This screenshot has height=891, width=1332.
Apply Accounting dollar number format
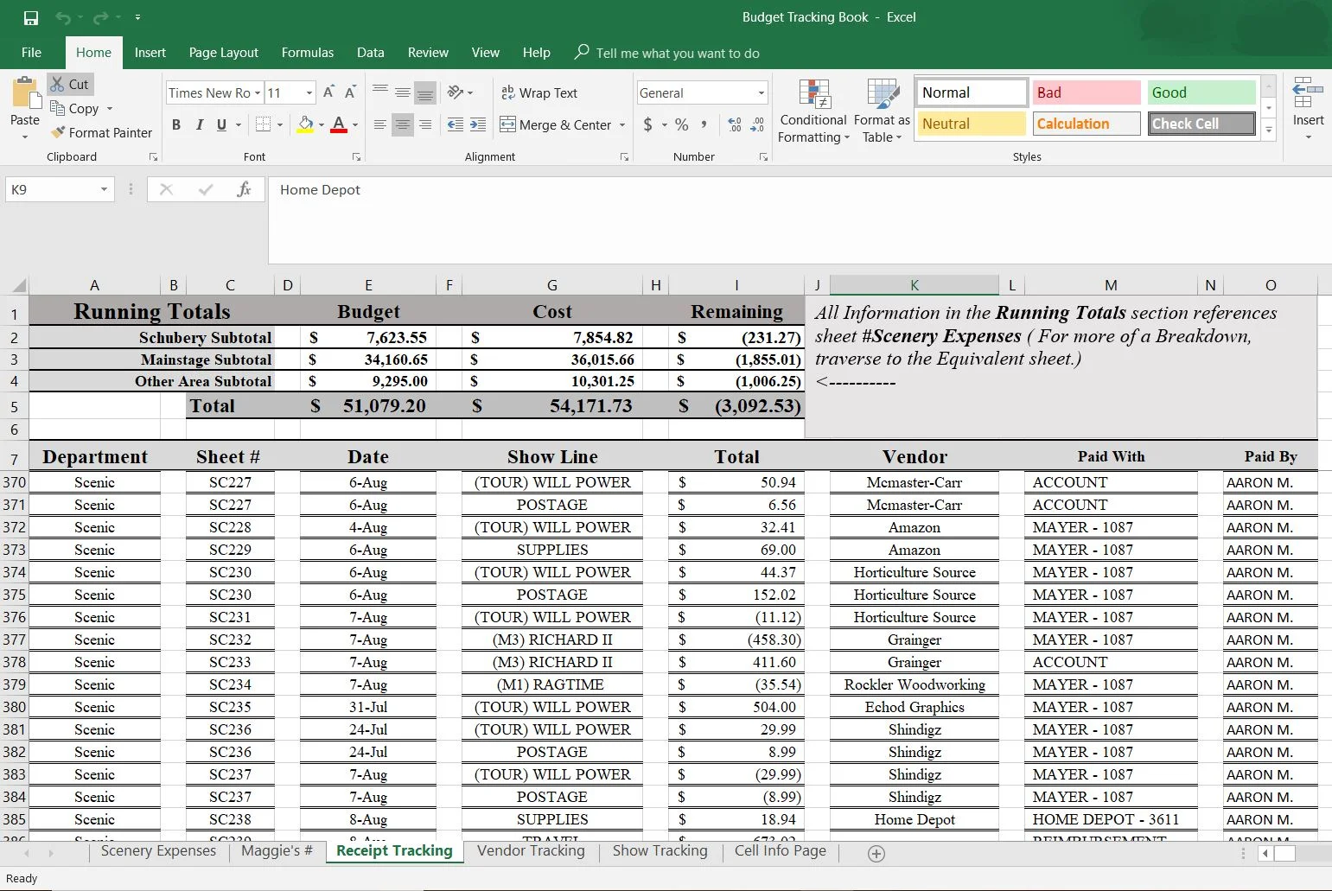tap(648, 124)
